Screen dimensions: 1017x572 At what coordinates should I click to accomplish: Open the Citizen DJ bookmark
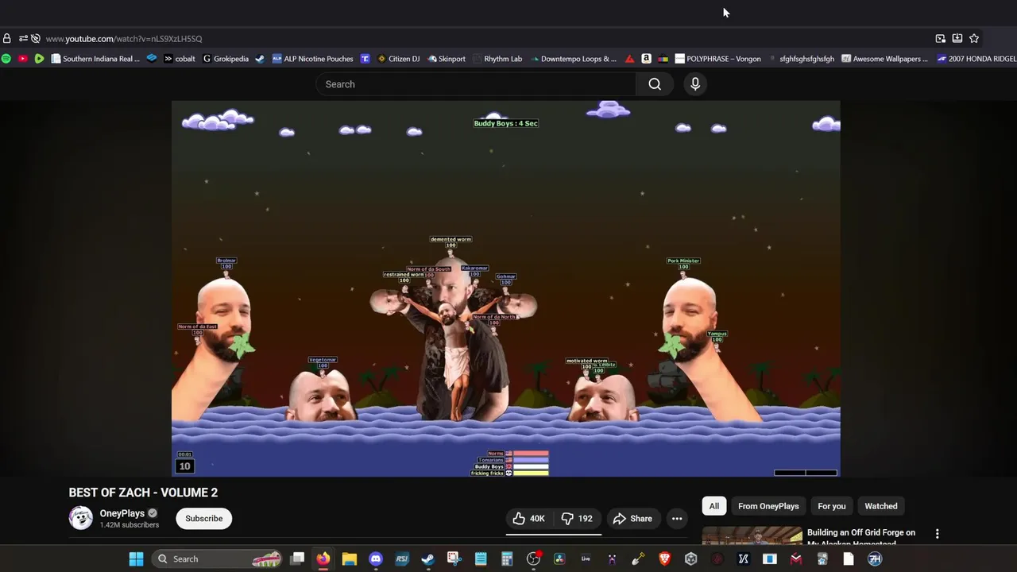398,59
